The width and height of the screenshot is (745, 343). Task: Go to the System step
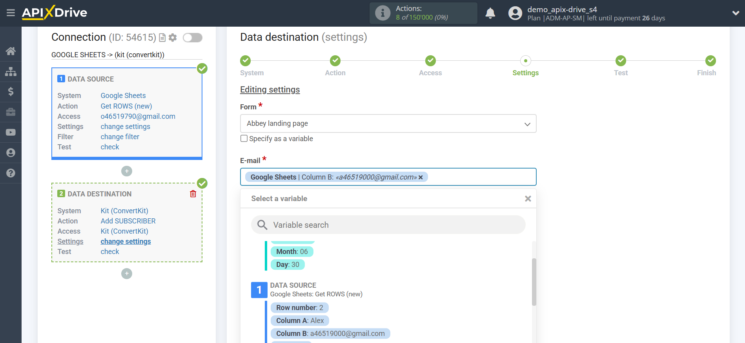click(246, 61)
